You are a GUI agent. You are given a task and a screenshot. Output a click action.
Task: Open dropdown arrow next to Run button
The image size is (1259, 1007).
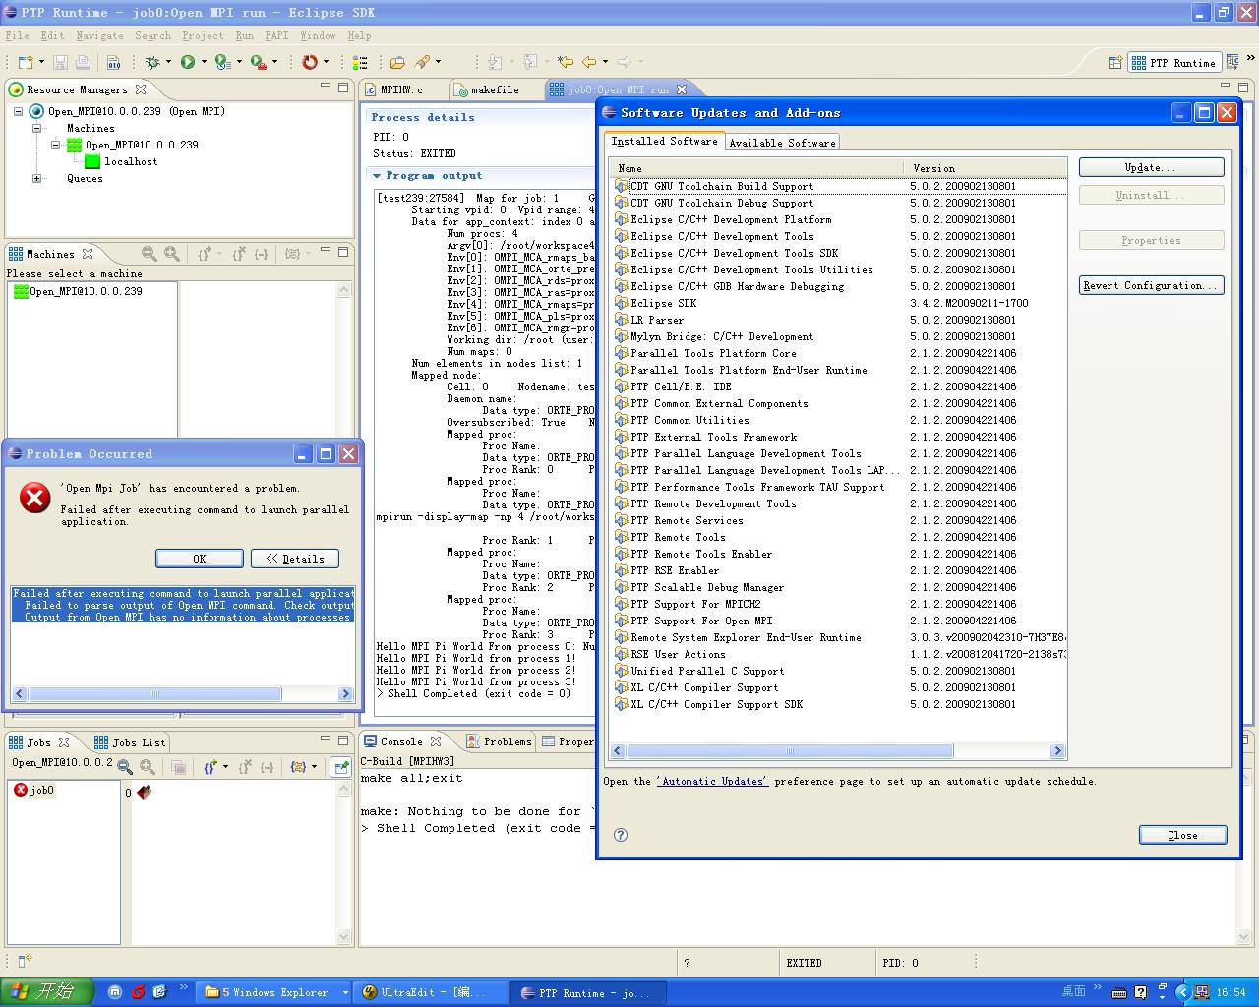click(x=204, y=62)
